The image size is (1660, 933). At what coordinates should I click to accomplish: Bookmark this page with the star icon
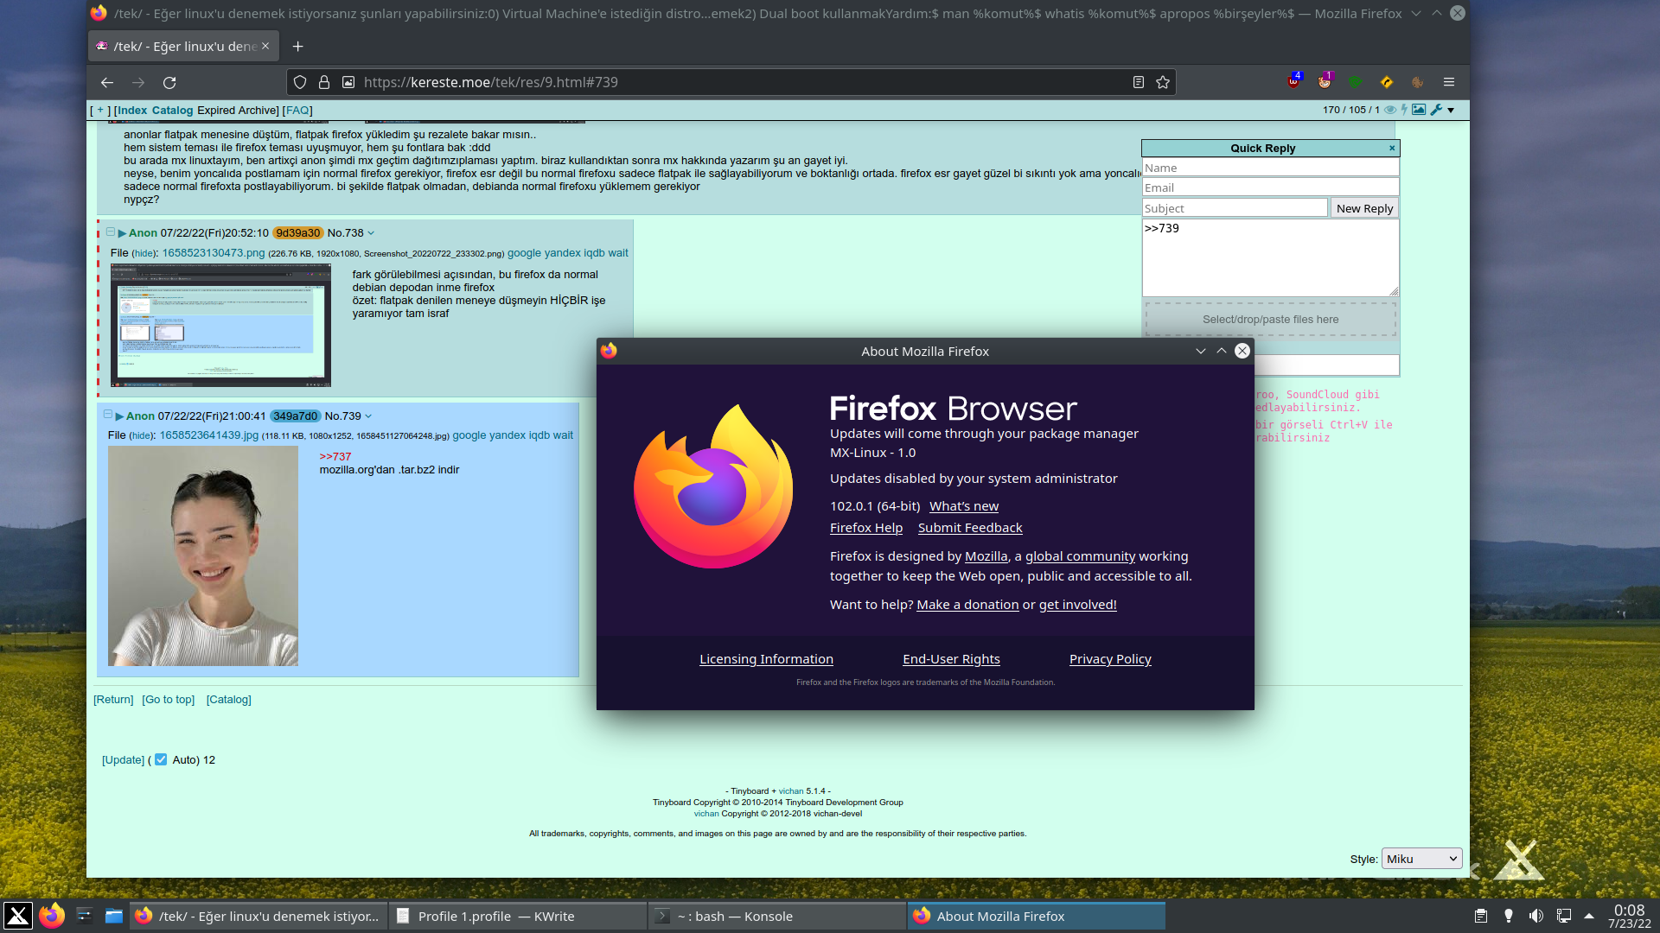[1163, 82]
